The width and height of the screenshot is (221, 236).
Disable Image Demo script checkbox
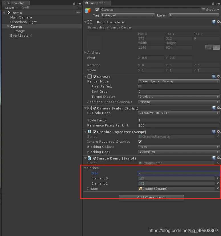pos(94,158)
